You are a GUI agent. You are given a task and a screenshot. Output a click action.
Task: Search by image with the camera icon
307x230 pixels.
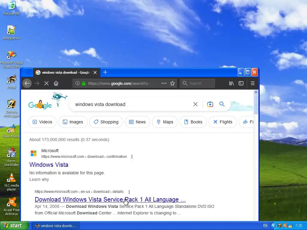(210, 104)
